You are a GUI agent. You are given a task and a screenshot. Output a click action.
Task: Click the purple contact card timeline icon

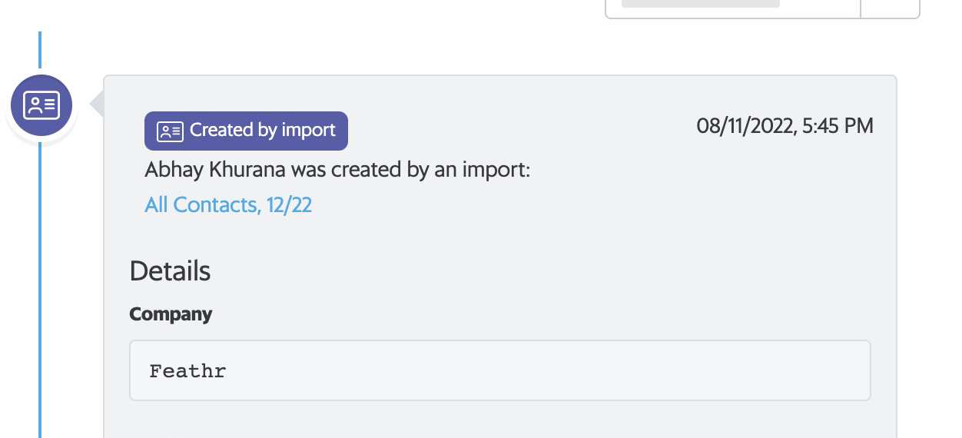click(x=41, y=105)
